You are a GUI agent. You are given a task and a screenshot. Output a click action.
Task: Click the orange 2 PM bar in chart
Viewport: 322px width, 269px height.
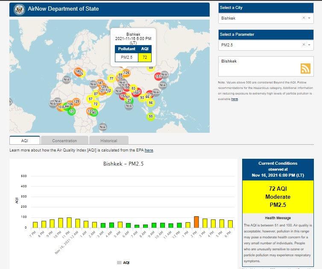coord(196,222)
